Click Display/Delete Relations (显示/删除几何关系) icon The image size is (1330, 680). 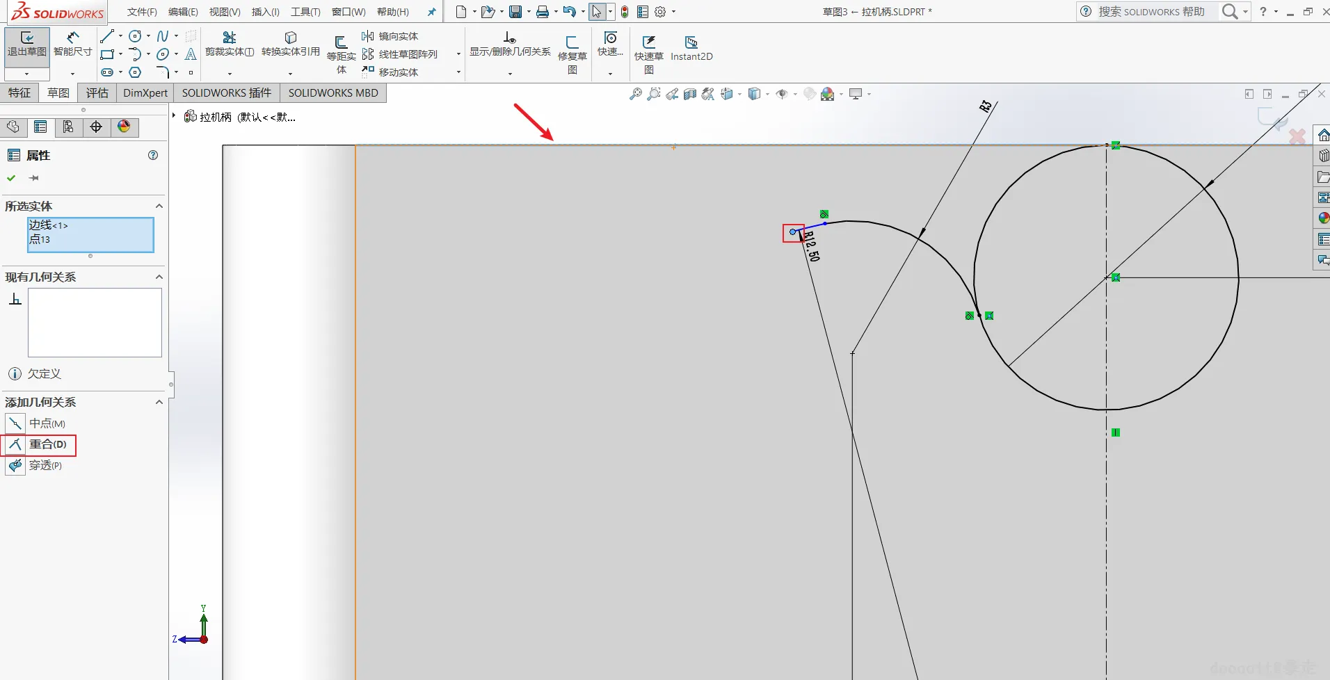509,44
